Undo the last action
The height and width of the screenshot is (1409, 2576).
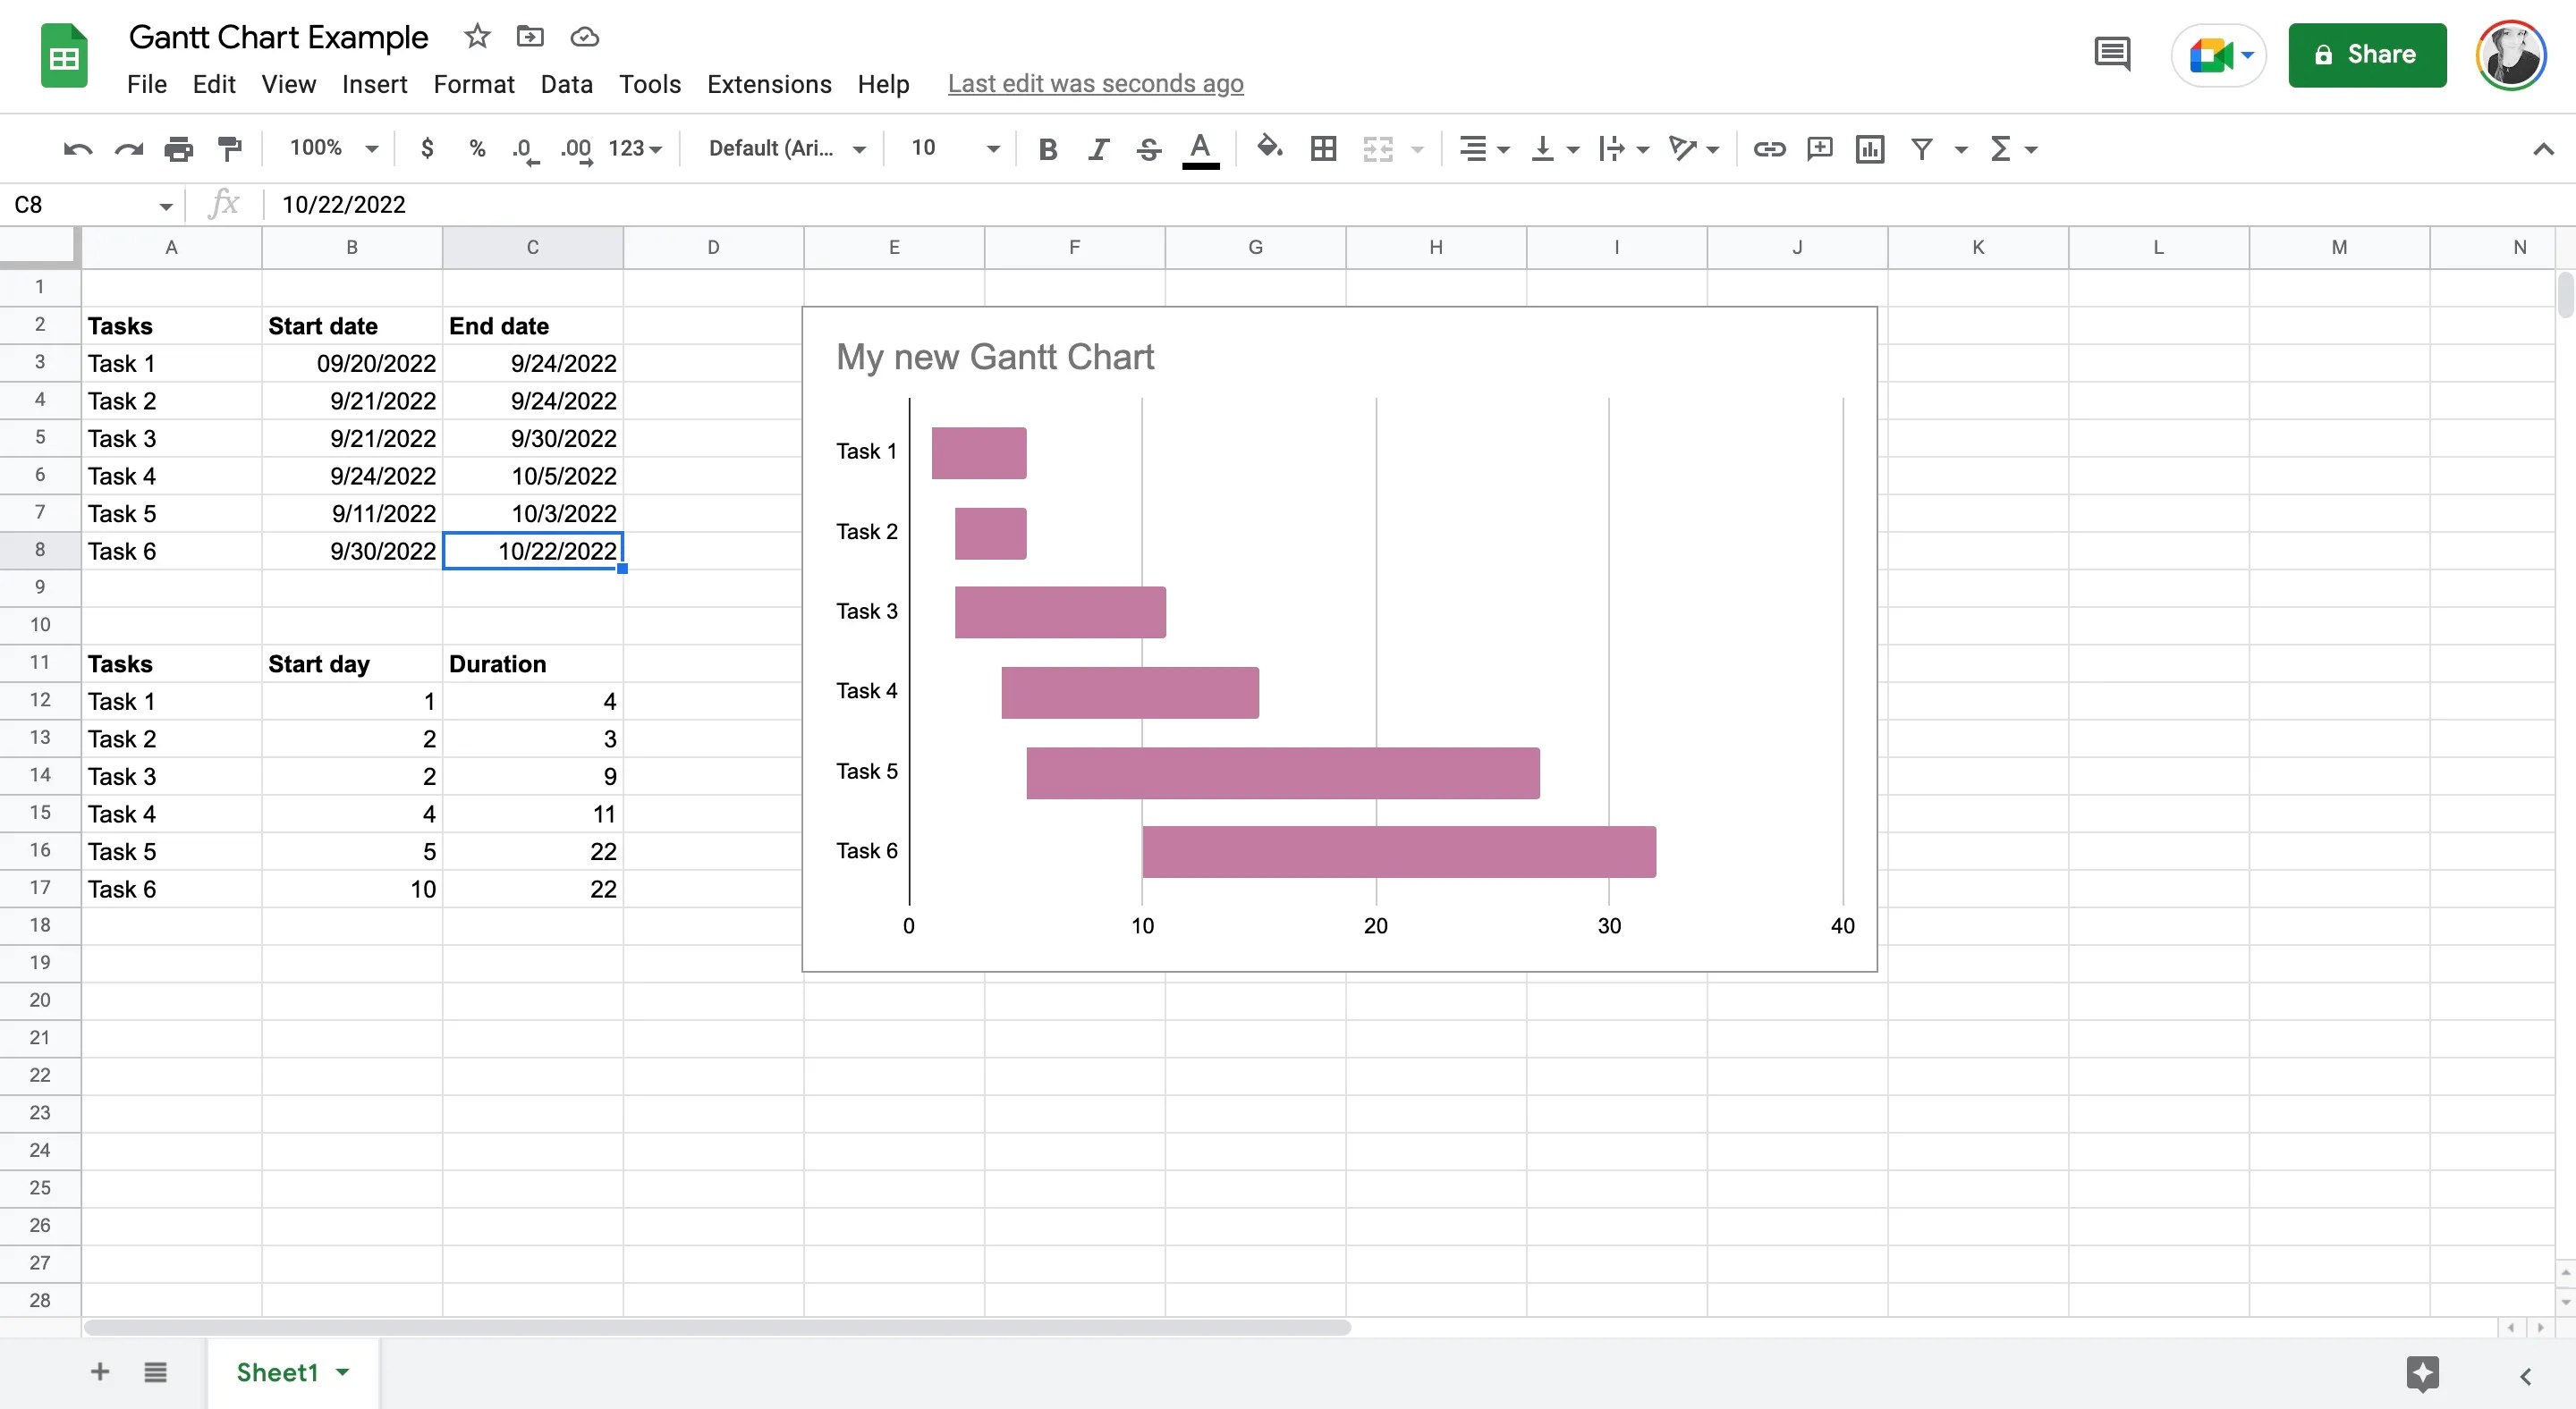(x=76, y=148)
